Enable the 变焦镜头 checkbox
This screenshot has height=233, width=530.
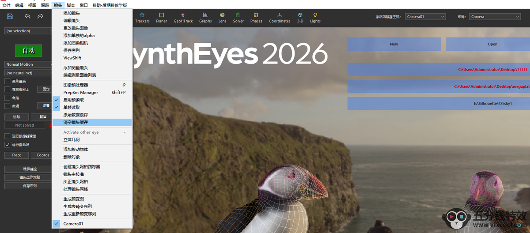click(8, 81)
